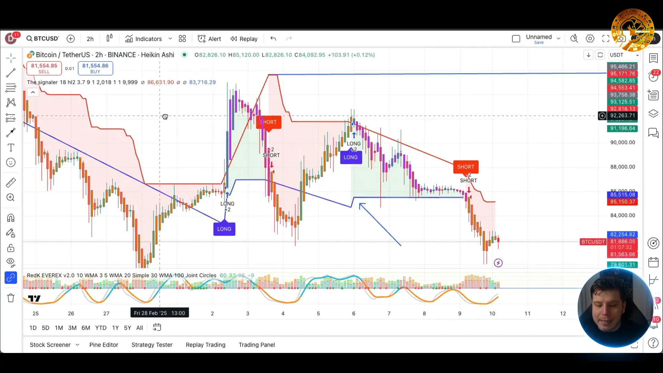
Task: Toggle stay in drawing mode
Action: (x=11, y=233)
